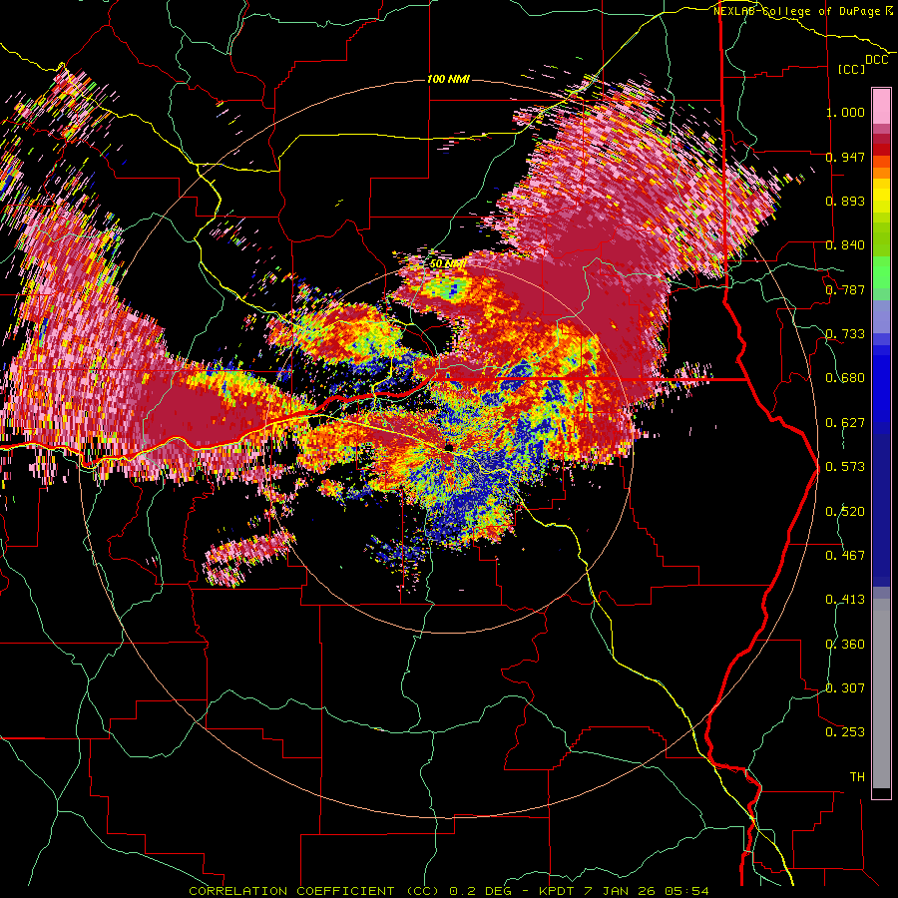Click the 1.000 color scale value
This screenshot has width=898, height=898.
click(x=845, y=112)
